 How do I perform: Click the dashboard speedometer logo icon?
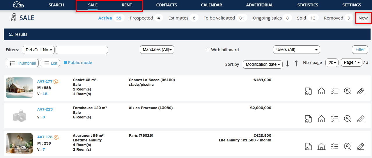19,5
